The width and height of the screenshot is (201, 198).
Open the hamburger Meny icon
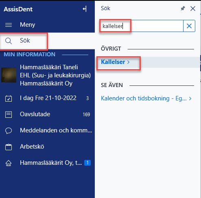[x=9, y=25]
